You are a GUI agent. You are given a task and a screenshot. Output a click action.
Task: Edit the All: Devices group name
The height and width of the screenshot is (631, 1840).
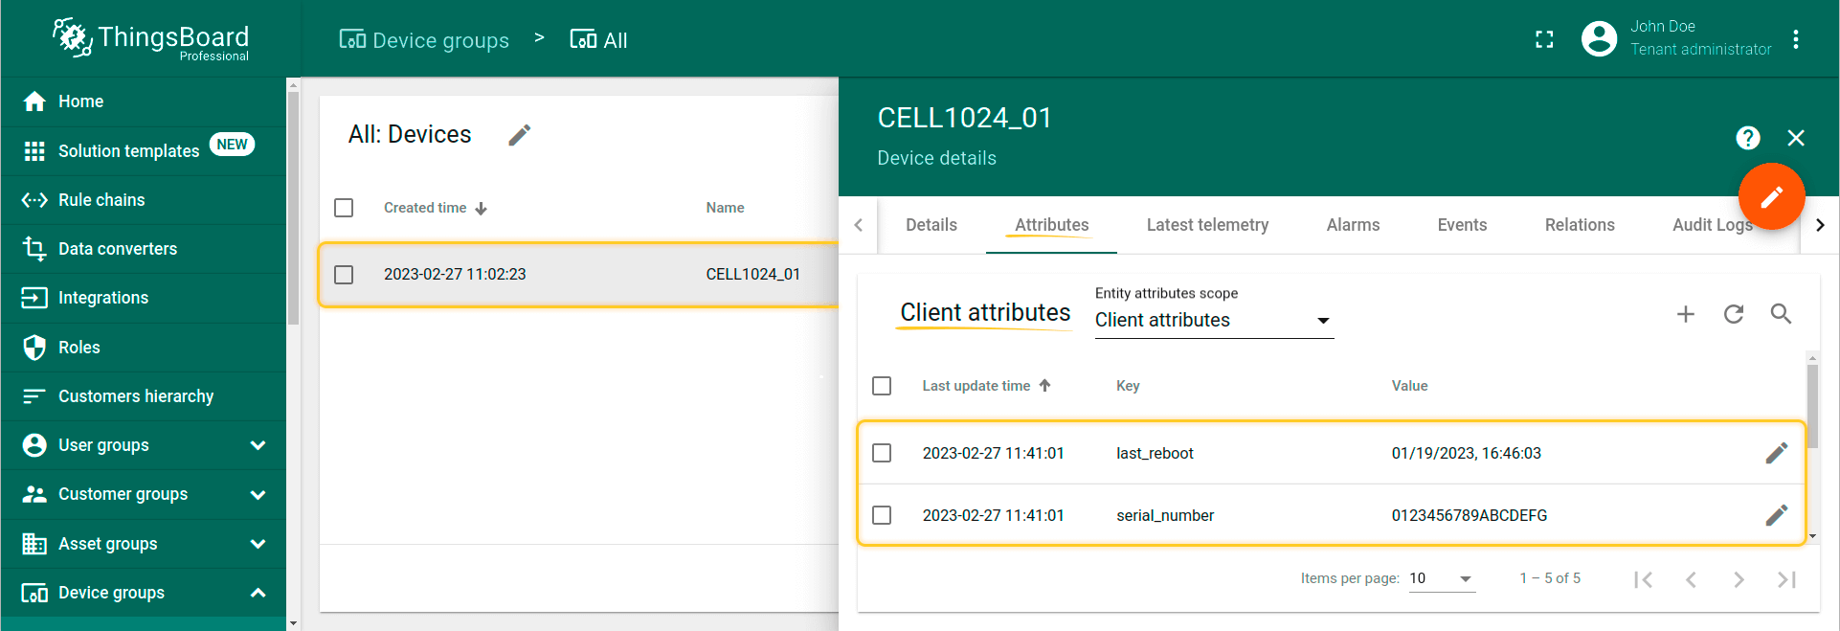(x=520, y=135)
